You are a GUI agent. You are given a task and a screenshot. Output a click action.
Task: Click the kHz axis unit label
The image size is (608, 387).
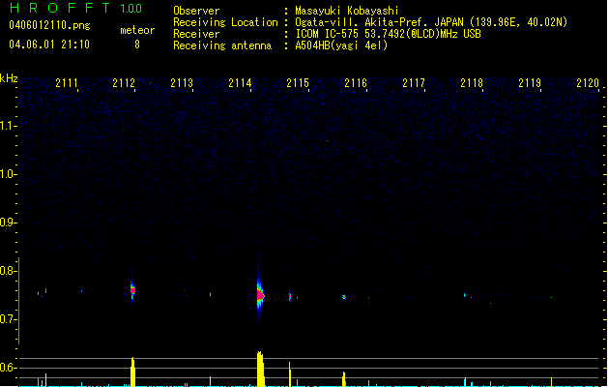(9, 78)
